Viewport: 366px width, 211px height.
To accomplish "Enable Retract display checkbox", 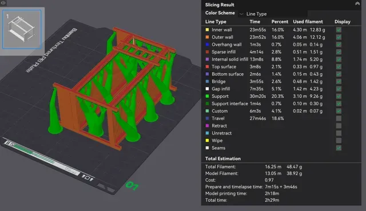I will click(339, 126).
